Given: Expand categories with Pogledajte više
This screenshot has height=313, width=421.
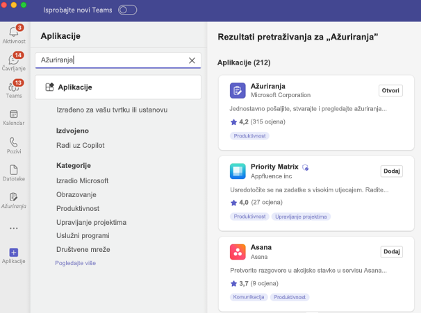Looking at the screenshot, I should click(76, 263).
